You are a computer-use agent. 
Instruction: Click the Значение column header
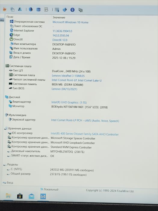click(59, 17)
